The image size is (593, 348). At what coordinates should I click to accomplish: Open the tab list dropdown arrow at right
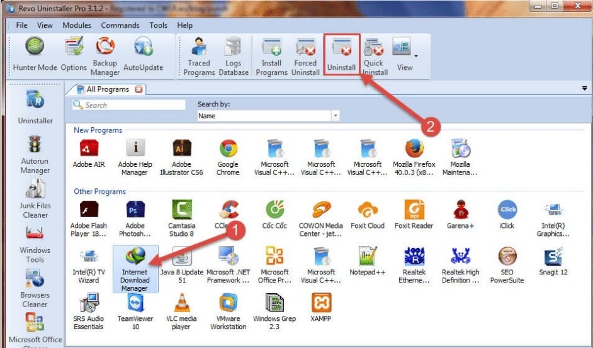584,89
